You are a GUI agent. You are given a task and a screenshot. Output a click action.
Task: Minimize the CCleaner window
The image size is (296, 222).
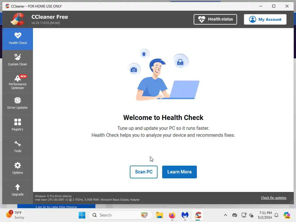(261, 6)
